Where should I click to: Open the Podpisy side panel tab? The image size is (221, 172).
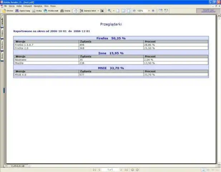pos(2,33)
